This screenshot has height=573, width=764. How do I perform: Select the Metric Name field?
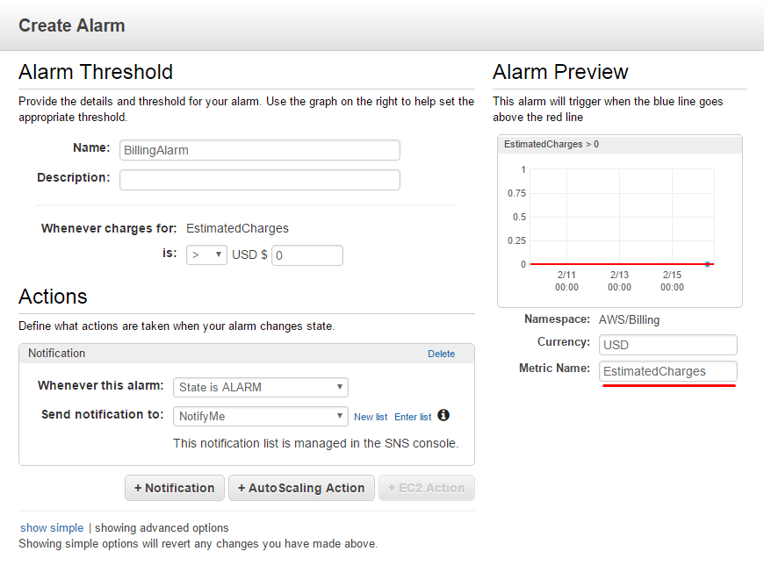[668, 371]
